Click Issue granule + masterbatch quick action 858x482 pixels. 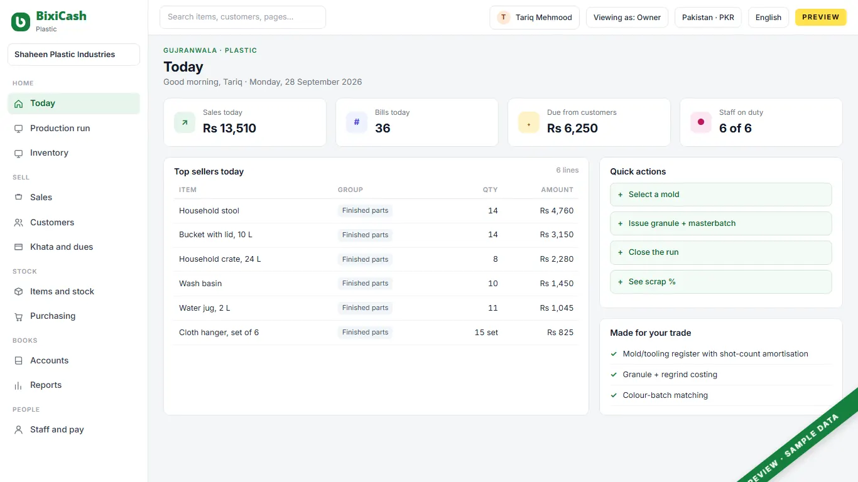click(x=721, y=223)
